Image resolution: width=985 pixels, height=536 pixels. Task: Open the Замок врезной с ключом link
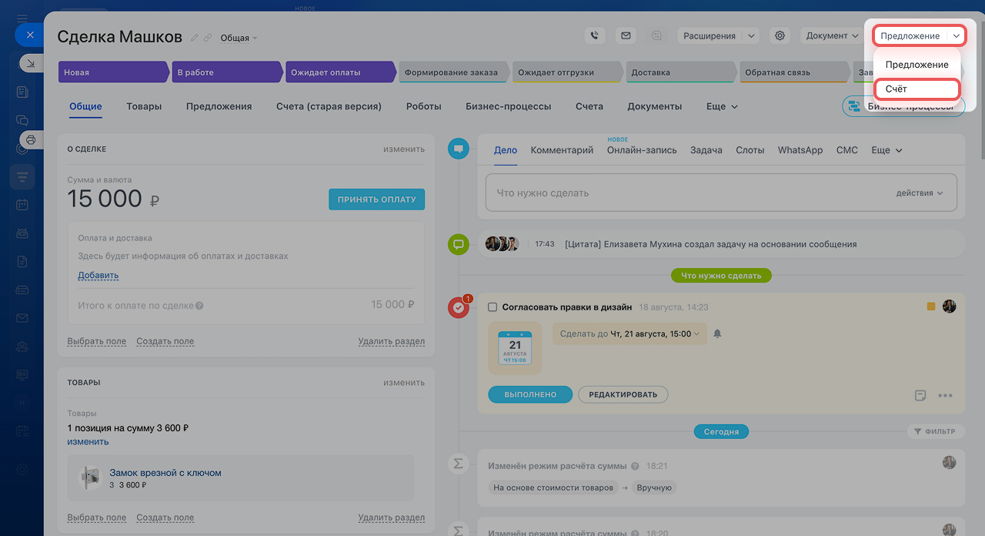(165, 473)
